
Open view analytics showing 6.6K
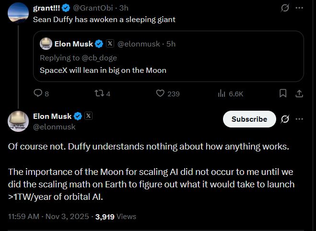click(x=231, y=93)
